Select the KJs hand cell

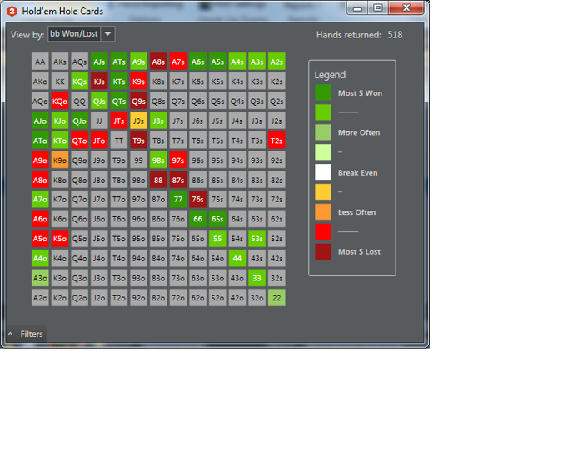coord(99,82)
